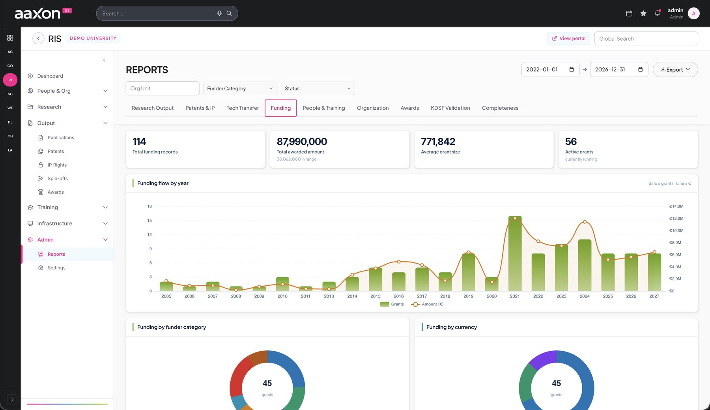Screen dimensions: 710x410
Task: Open the WF module in the left rail
Action: 10,108
